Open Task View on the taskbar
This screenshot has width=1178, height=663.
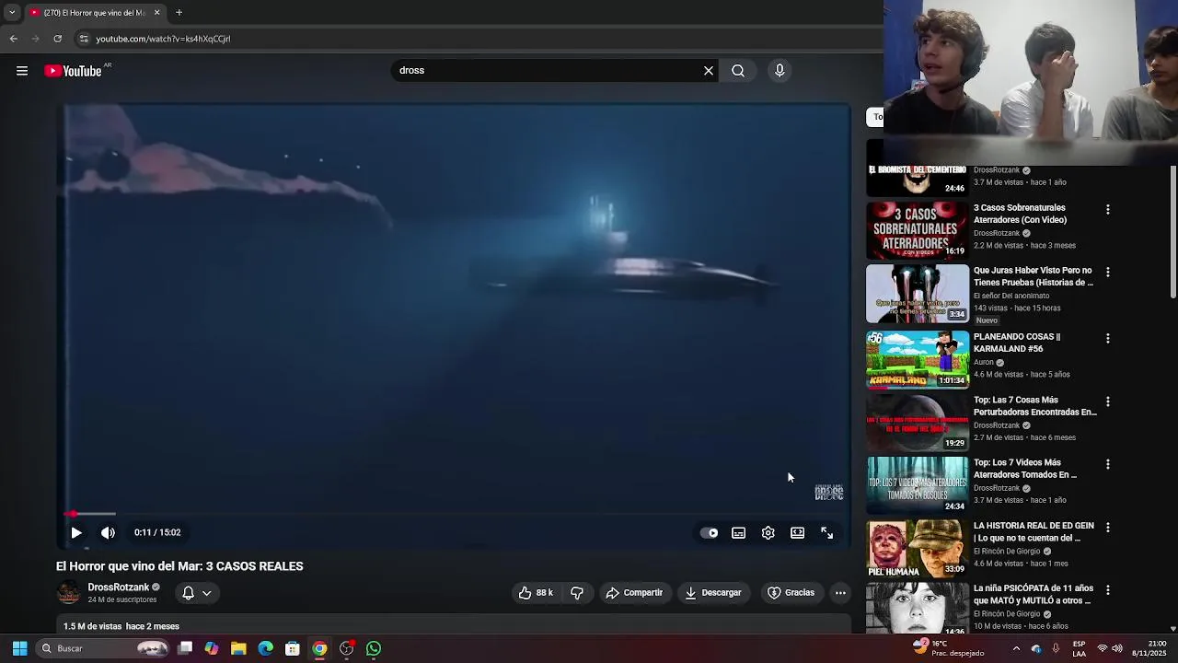(x=185, y=648)
